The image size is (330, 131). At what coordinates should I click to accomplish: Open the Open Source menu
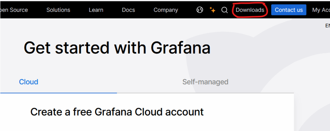tap(14, 10)
